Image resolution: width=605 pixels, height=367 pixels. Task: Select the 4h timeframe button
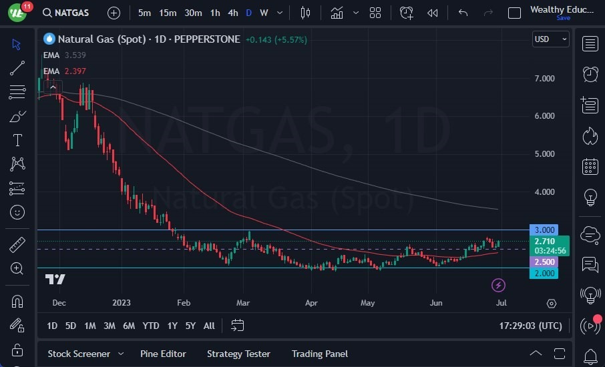pos(232,13)
